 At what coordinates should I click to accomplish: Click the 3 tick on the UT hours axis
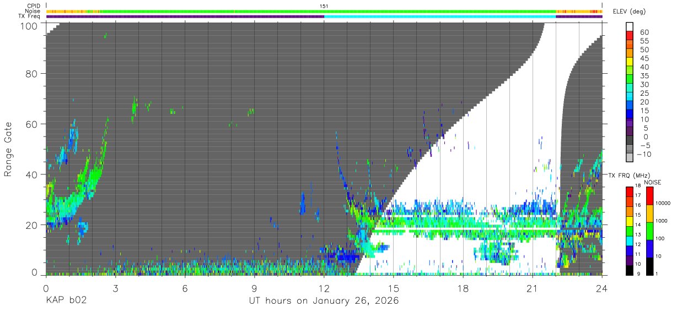pos(115,288)
